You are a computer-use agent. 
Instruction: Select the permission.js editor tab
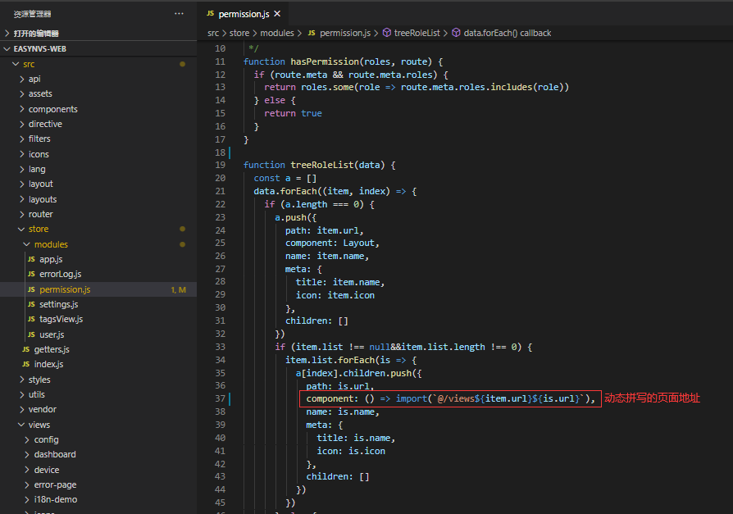(244, 14)
